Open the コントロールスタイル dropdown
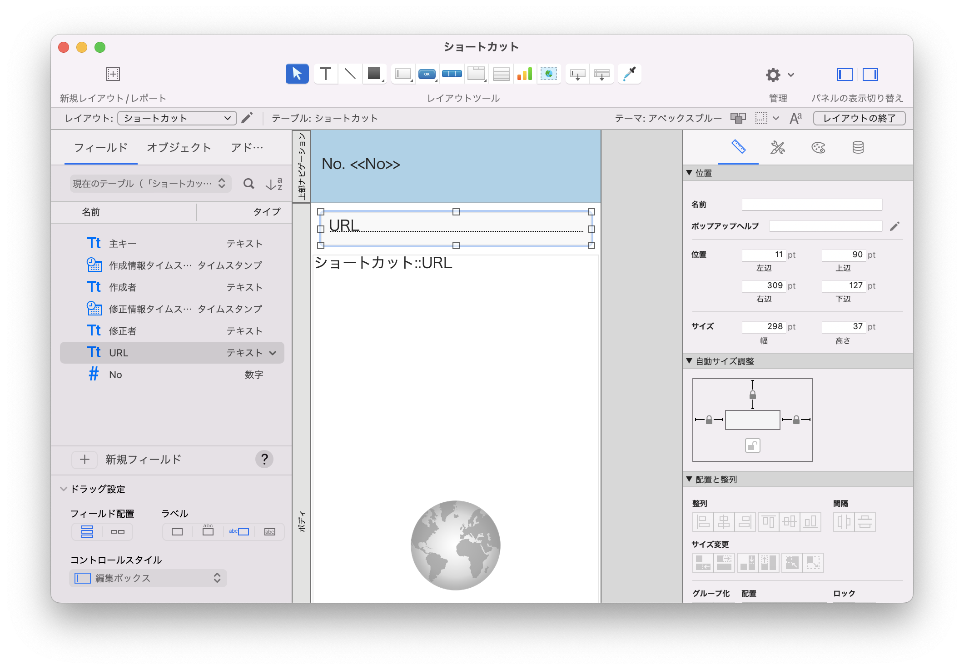 point(148,578)
